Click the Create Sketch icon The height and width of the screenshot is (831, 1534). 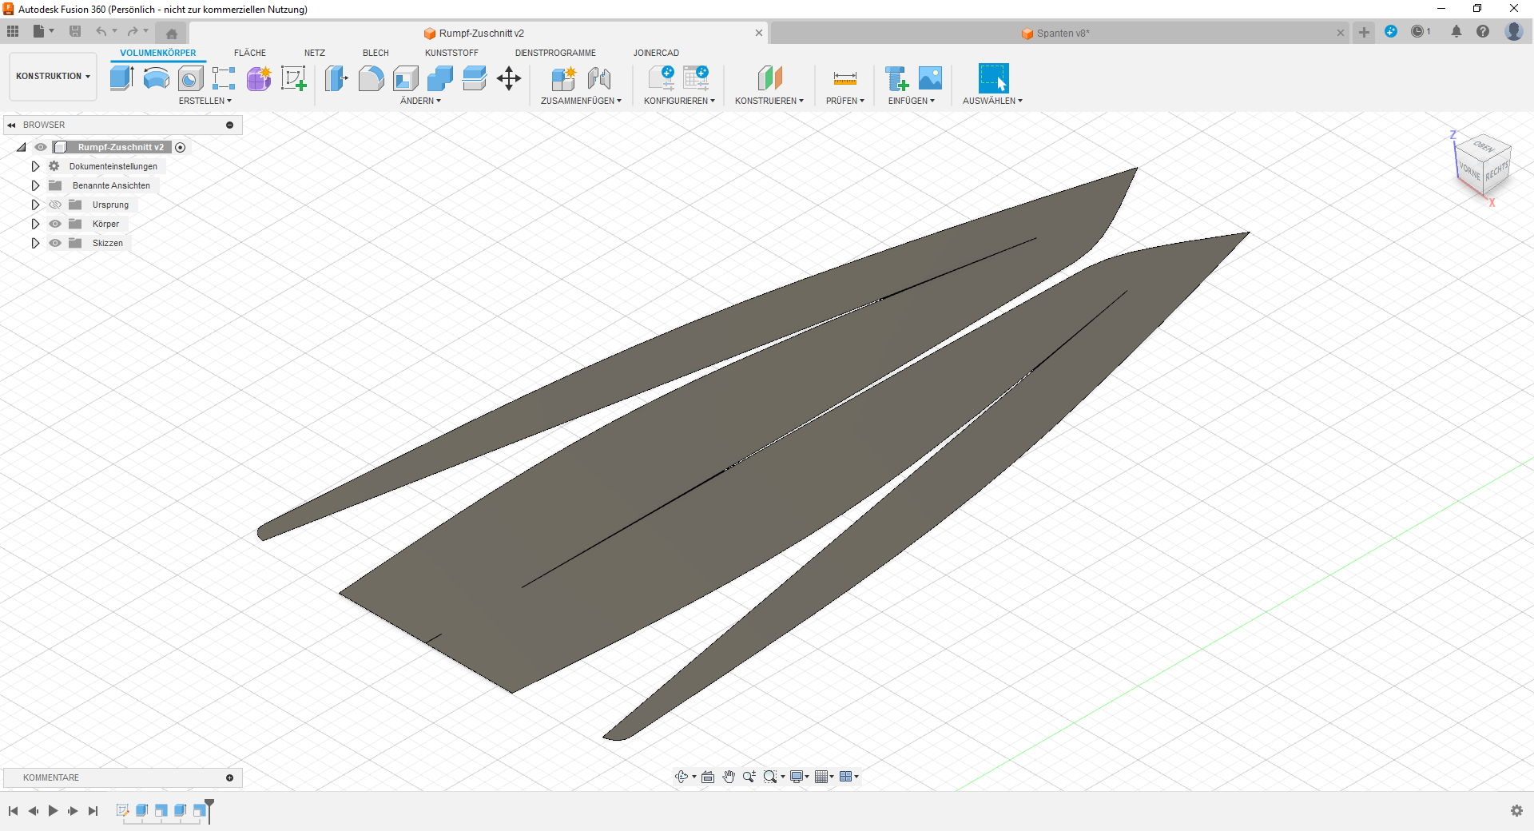click(293, 78)
